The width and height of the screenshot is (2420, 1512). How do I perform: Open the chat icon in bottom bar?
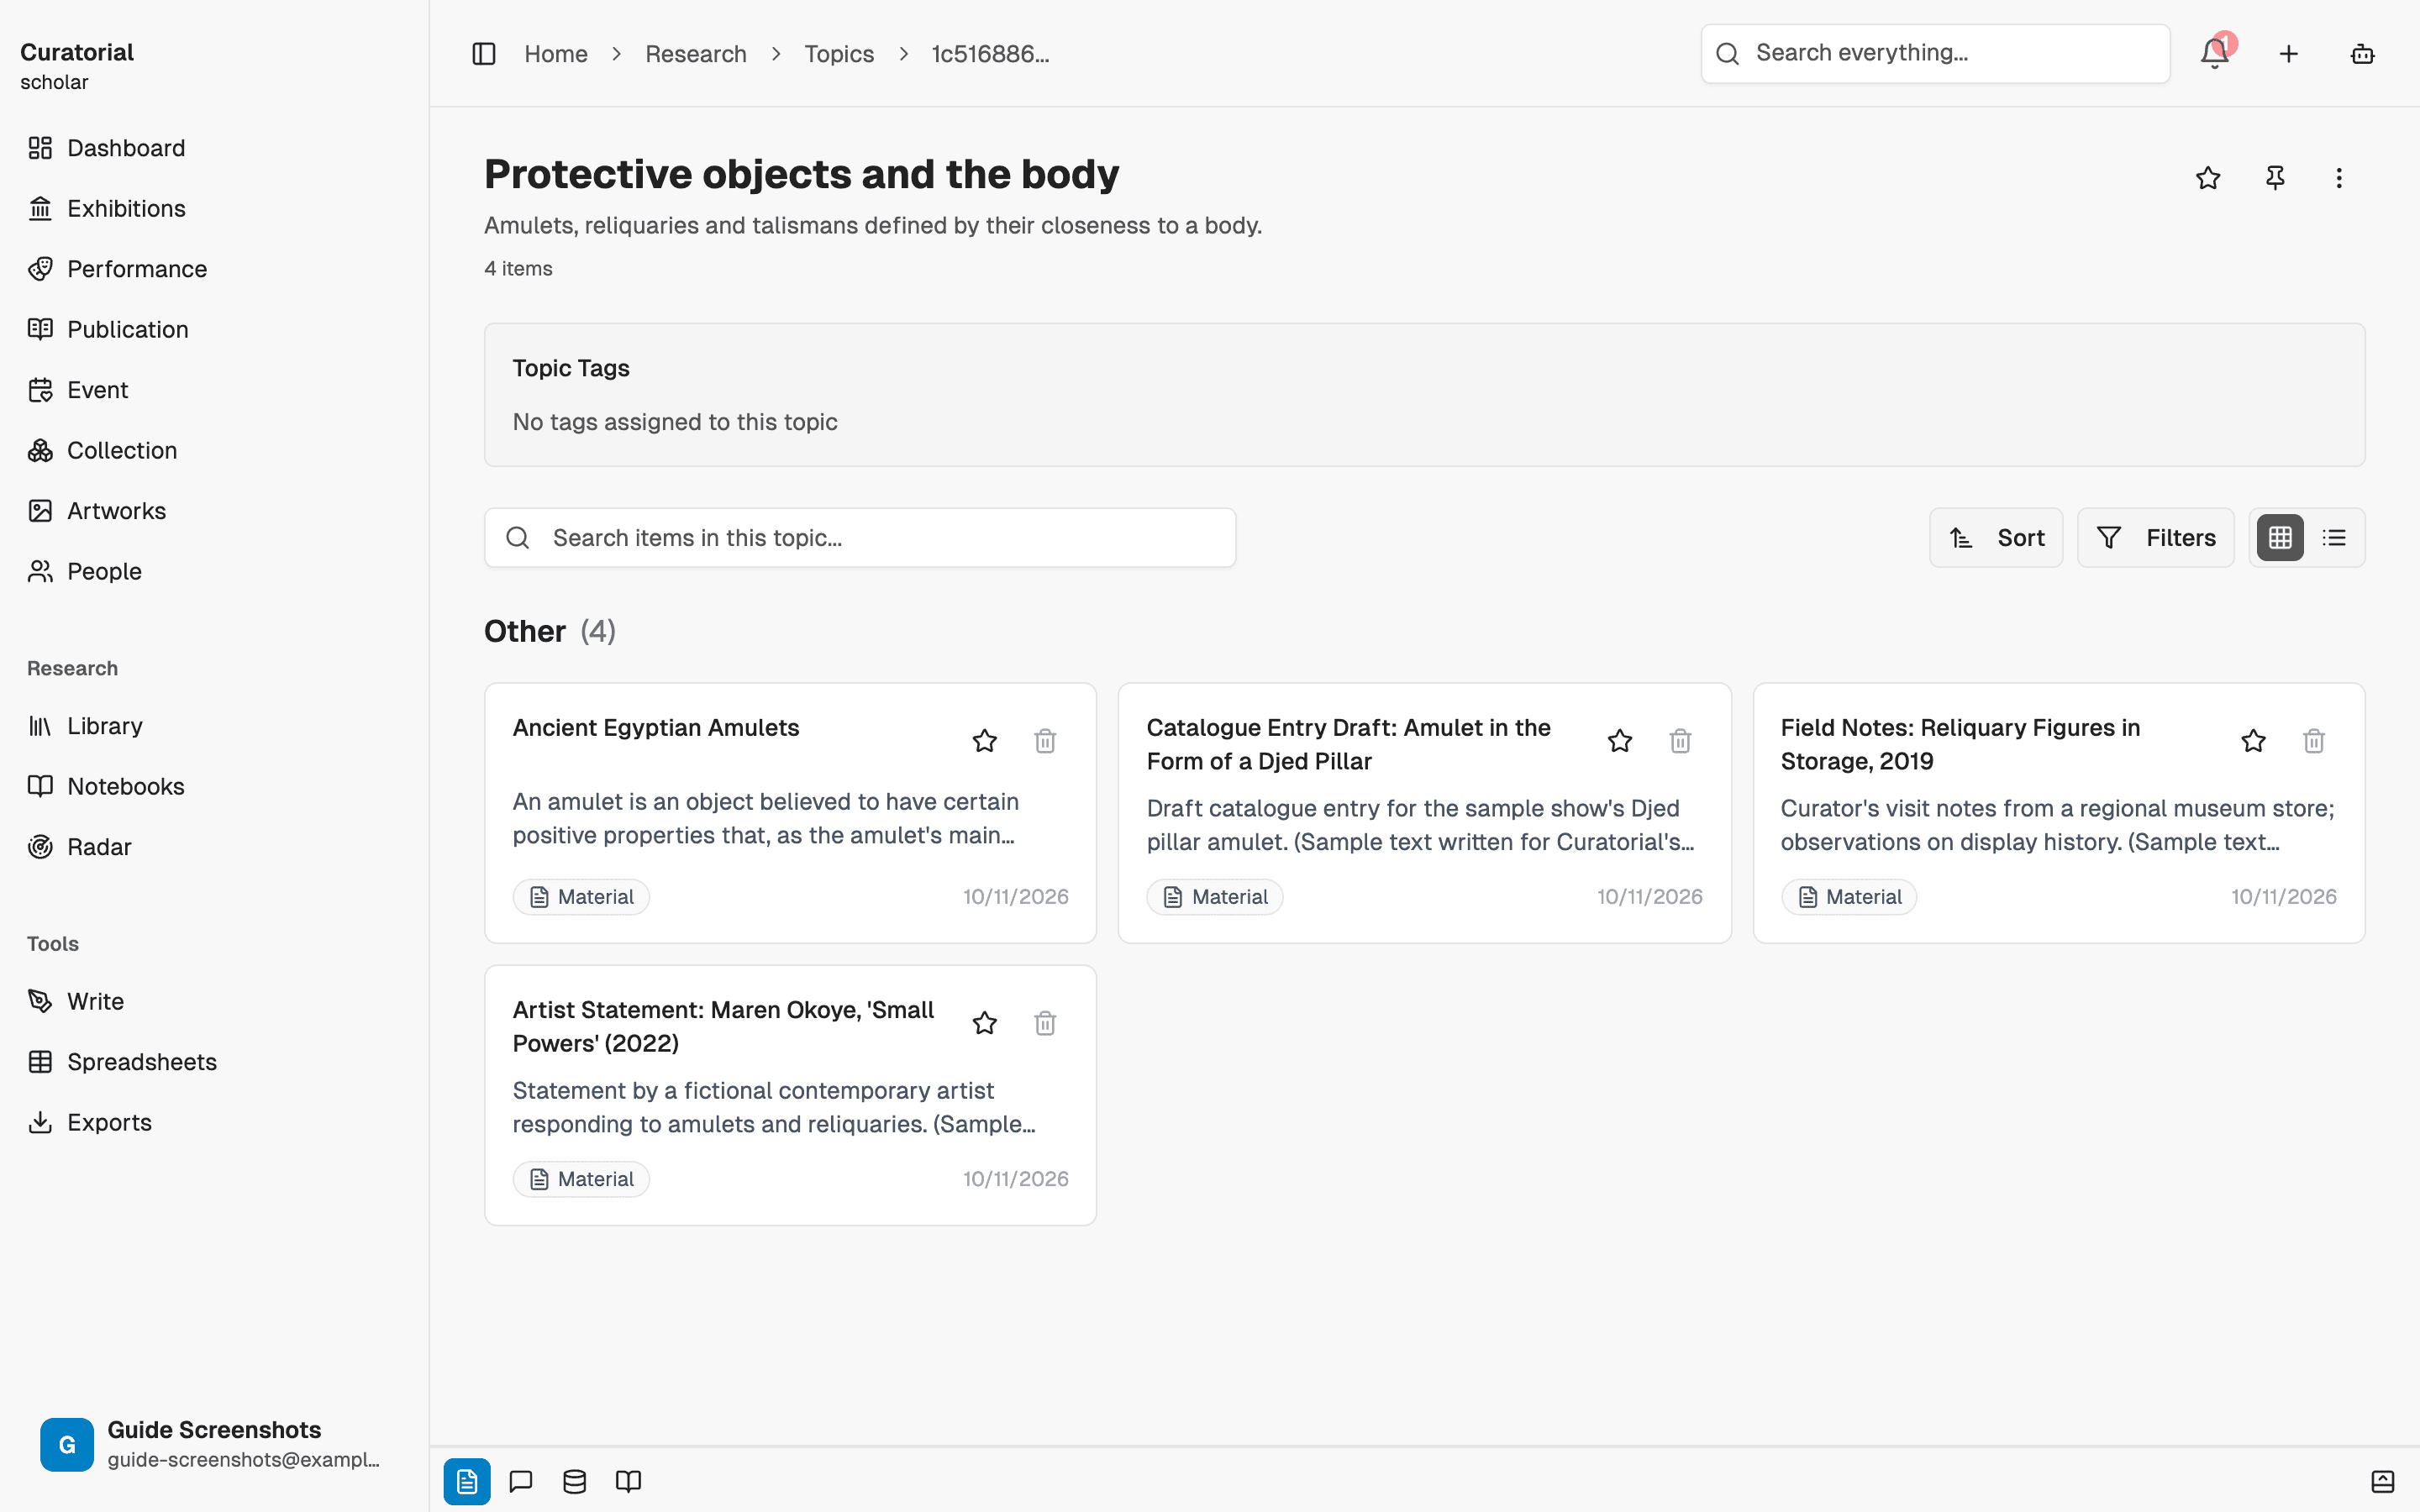point(521,1481)
